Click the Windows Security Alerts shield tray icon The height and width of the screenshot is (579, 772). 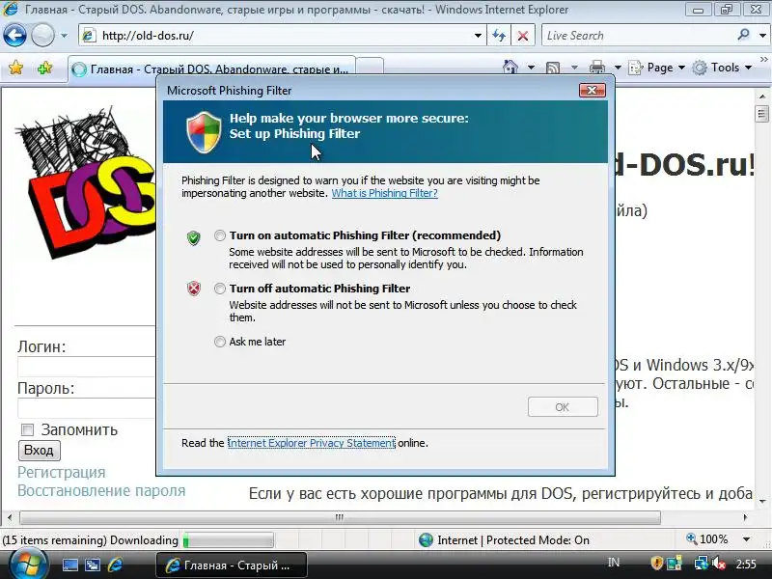(x=656, y=563)
